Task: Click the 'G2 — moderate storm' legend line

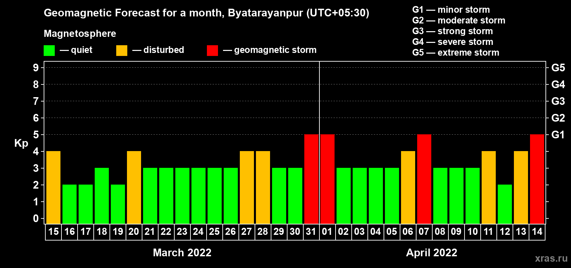Action: pos(459,20)
